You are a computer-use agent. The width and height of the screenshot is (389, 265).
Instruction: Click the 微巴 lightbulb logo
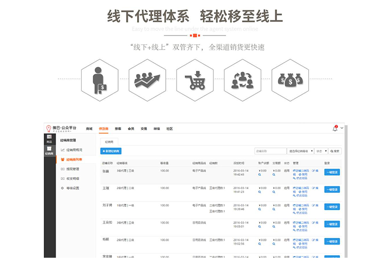[x=48, y=128]
